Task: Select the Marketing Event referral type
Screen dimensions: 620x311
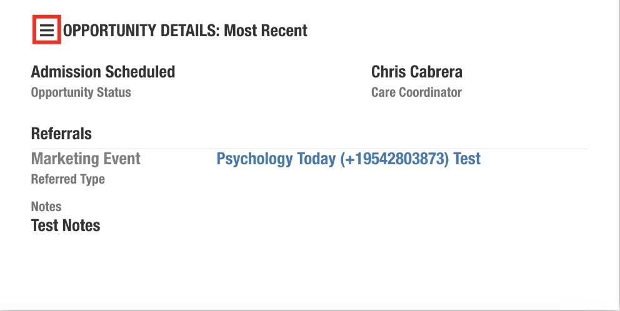Action: coord(86,159)
